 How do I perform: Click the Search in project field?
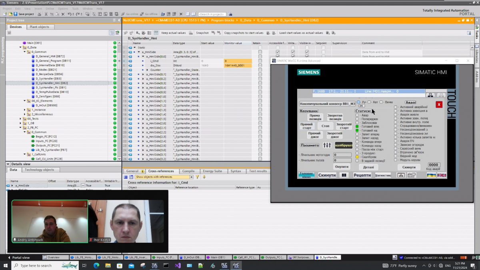coord(212,14)
